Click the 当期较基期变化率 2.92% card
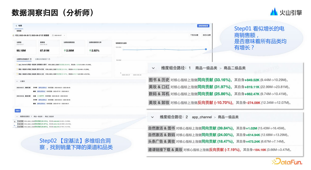Screen dimensions: 311x170 [x=99, y=47]
